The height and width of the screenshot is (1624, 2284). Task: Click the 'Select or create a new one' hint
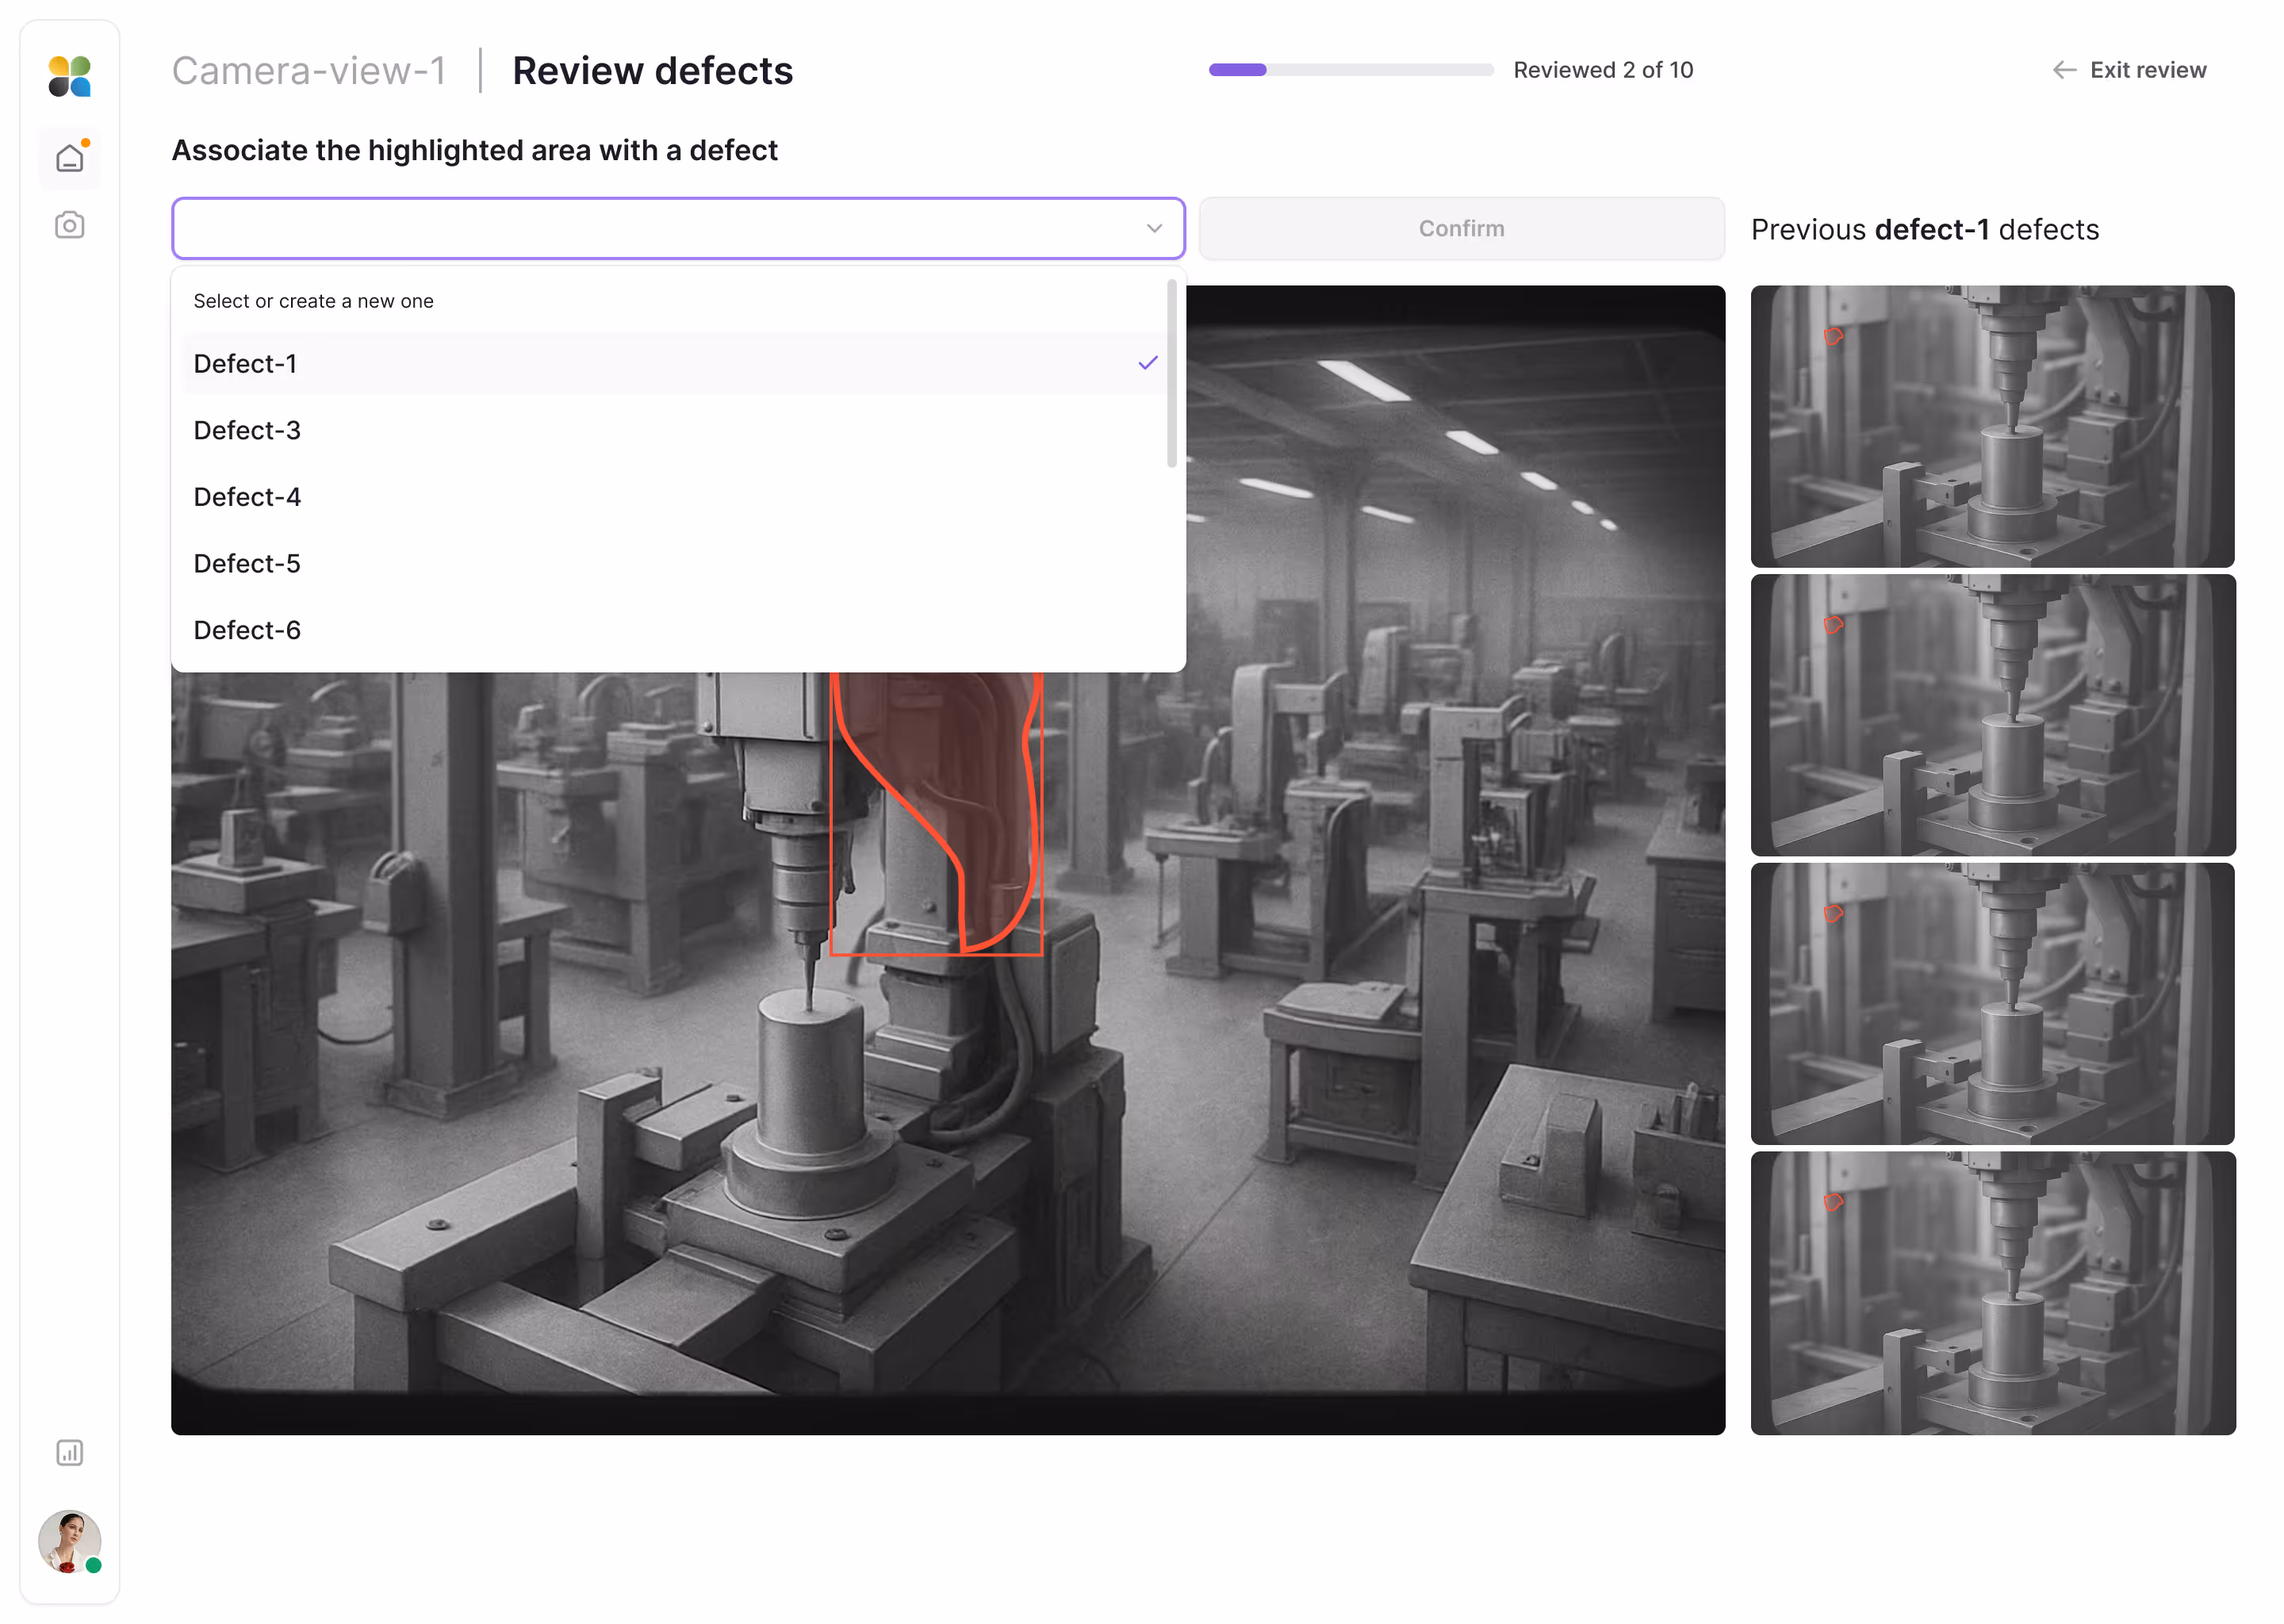pos(313,301)
